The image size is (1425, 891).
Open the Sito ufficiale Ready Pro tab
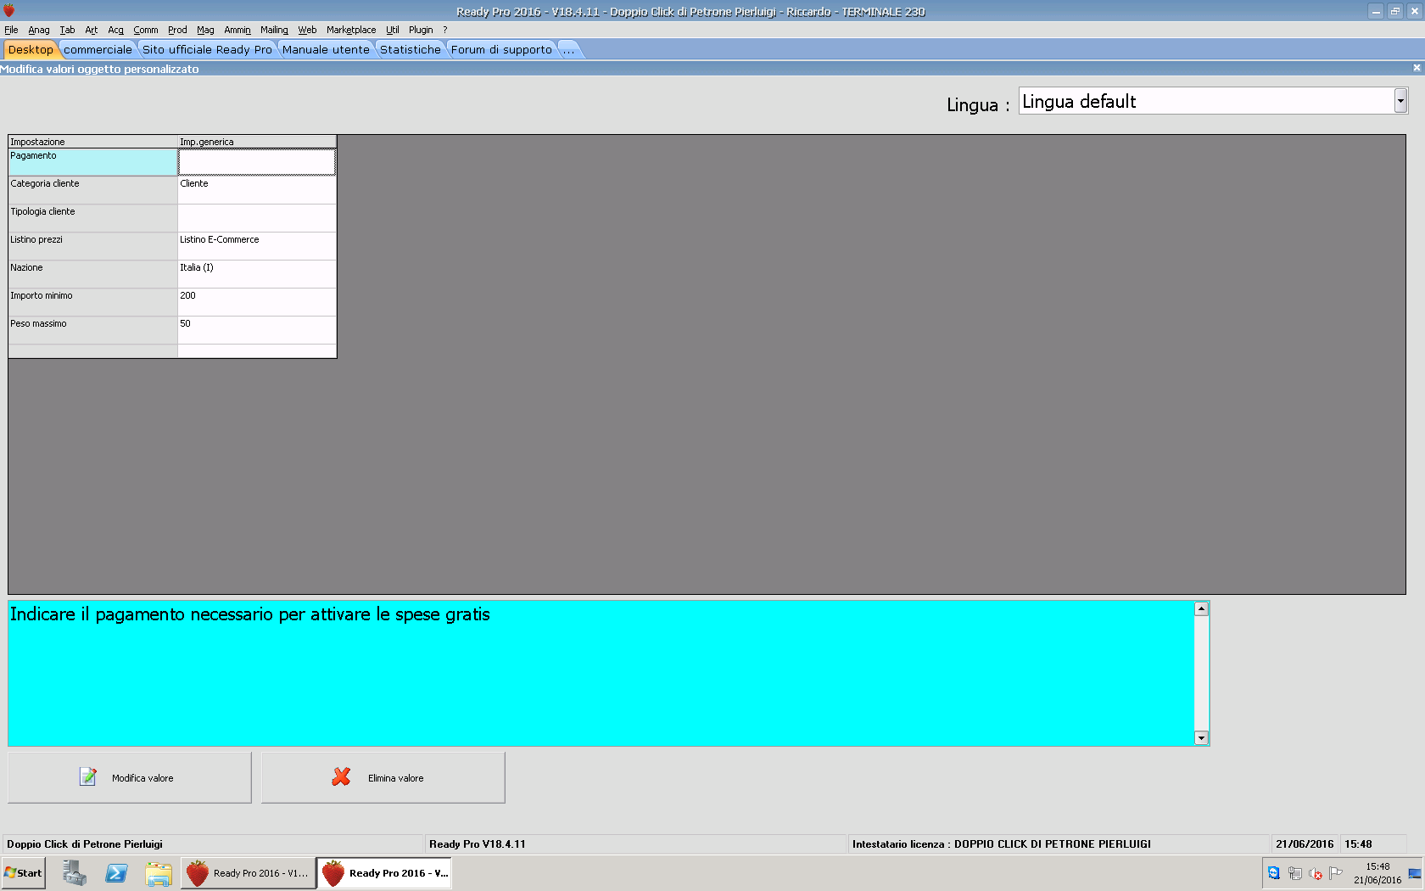click(x=207, y=49)
